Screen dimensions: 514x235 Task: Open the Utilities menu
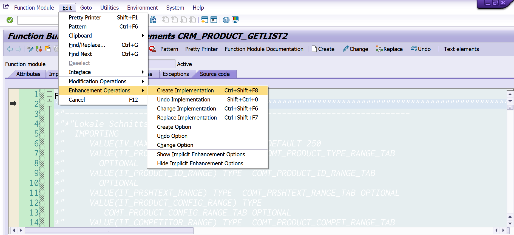(109, 8)
